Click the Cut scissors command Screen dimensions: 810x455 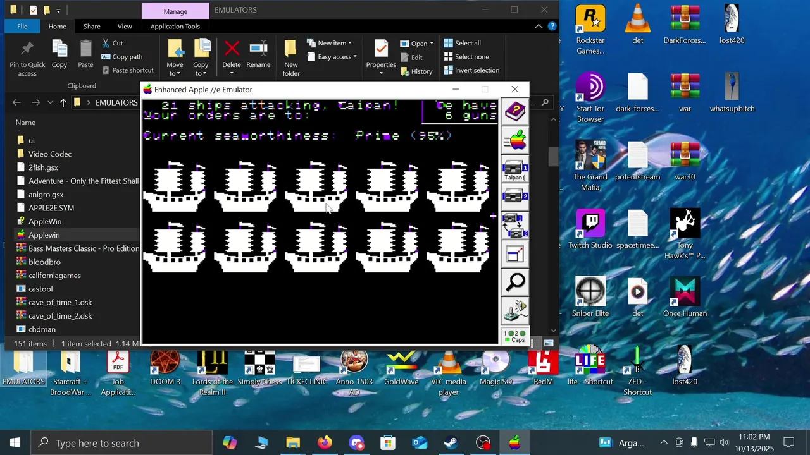tap(113, 43)
